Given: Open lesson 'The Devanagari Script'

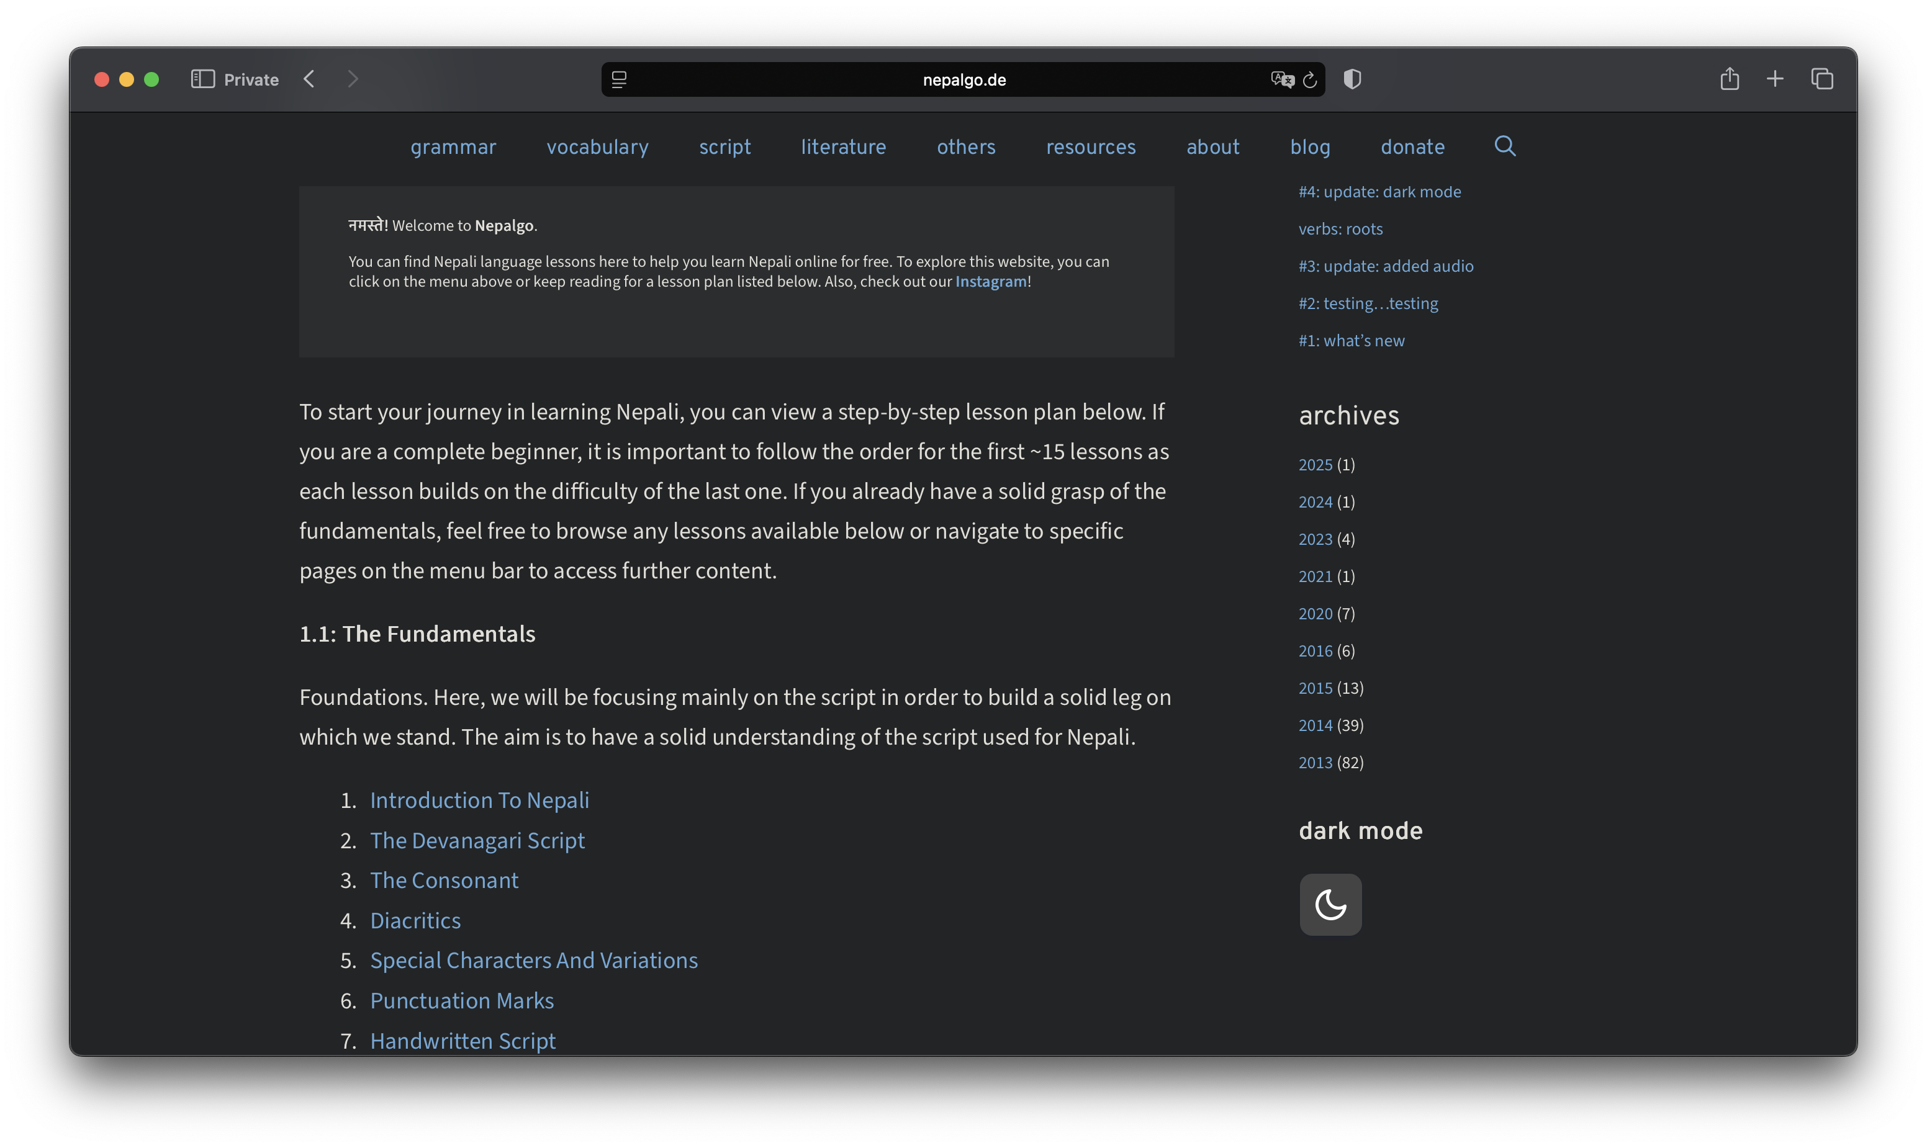Looking at the screenshot, I should (477, 840).
